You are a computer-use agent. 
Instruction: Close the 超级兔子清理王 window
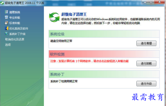pos(160,2)
